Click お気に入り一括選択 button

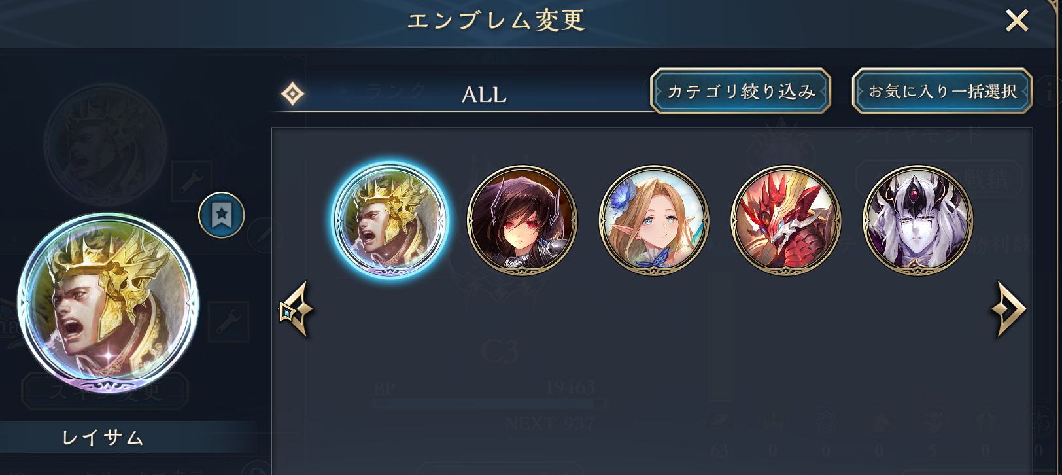tap(942, 91)
